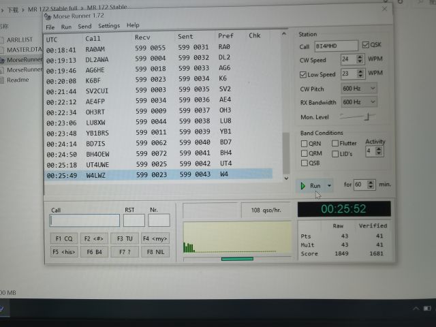Click the K6BF callsign cell
Screen dimensions: 436x327
point(93,80)
